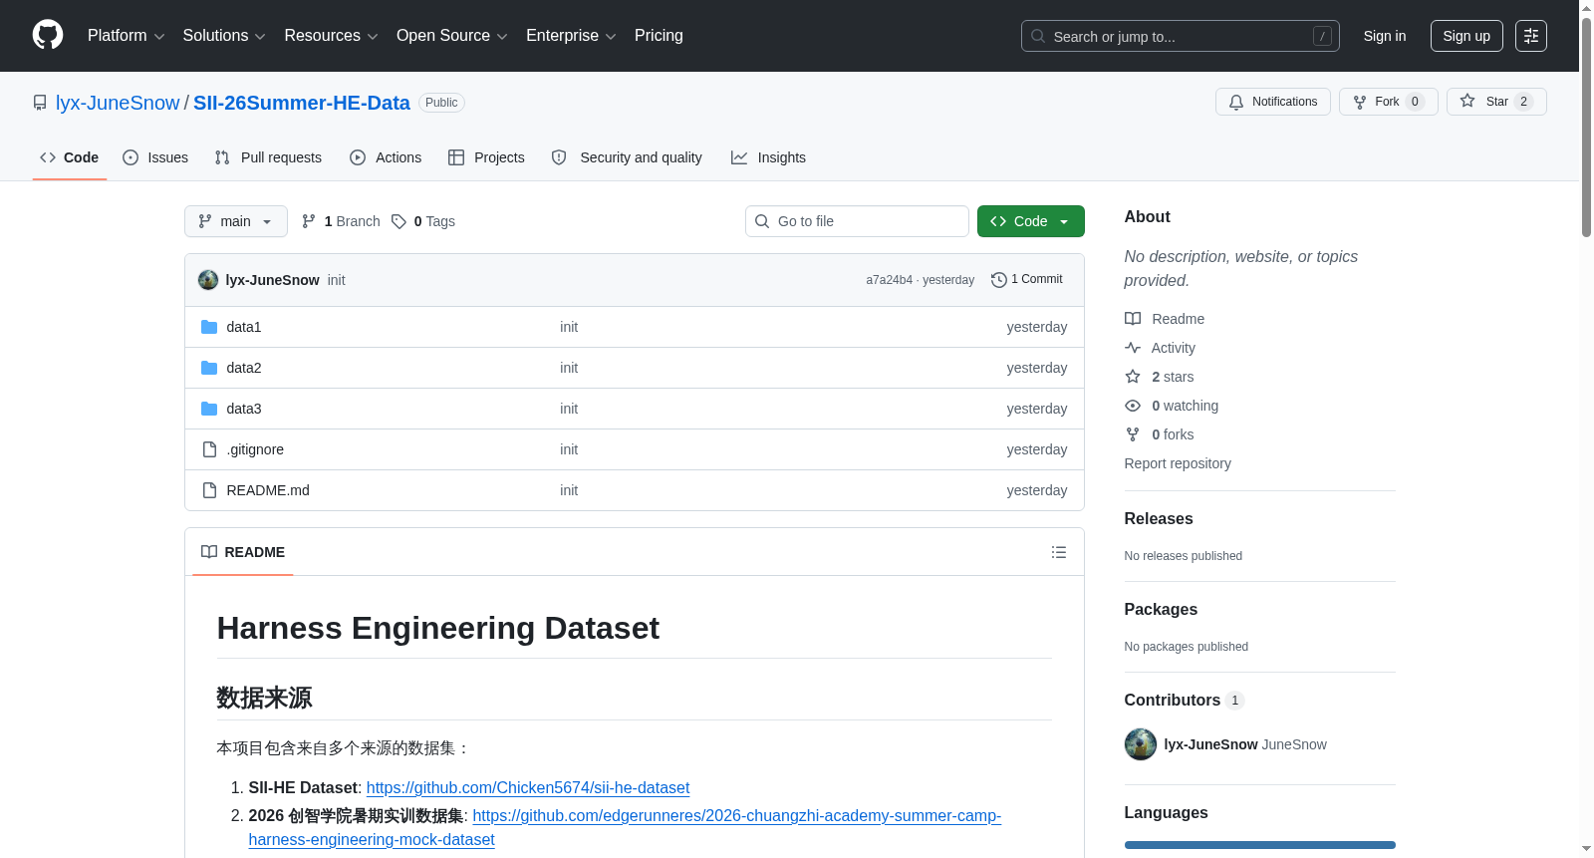Open the README outline icon

tap(1059, 552)
